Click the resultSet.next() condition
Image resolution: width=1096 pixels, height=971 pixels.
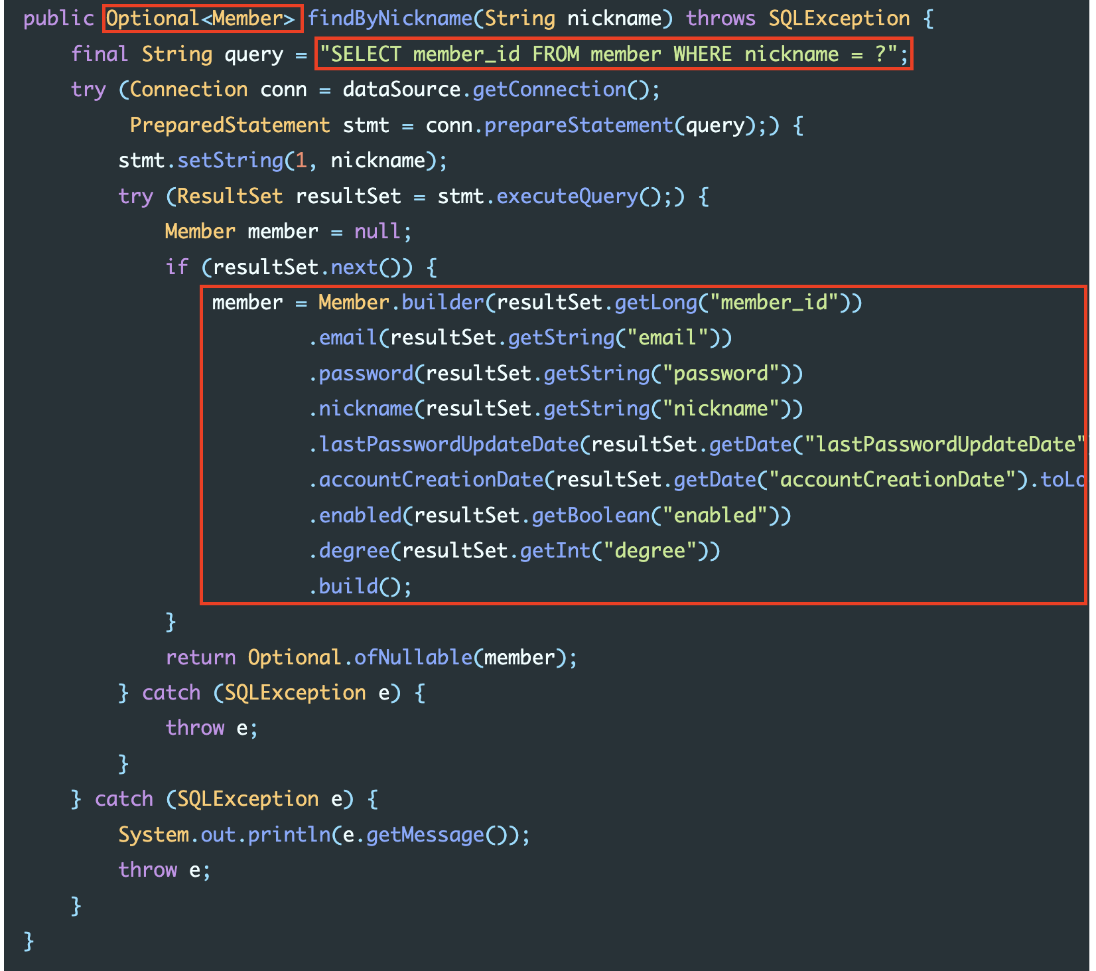click(307, 267)
